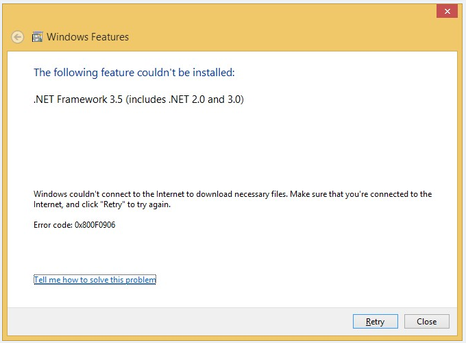Click the back arrow button
The image size is (466, 343).
pyautogui.click(x=18, y=37)
